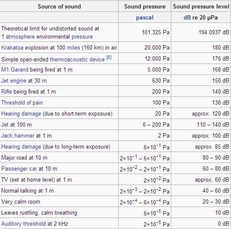Click Hearing damage link for short-term exposure

21,114
